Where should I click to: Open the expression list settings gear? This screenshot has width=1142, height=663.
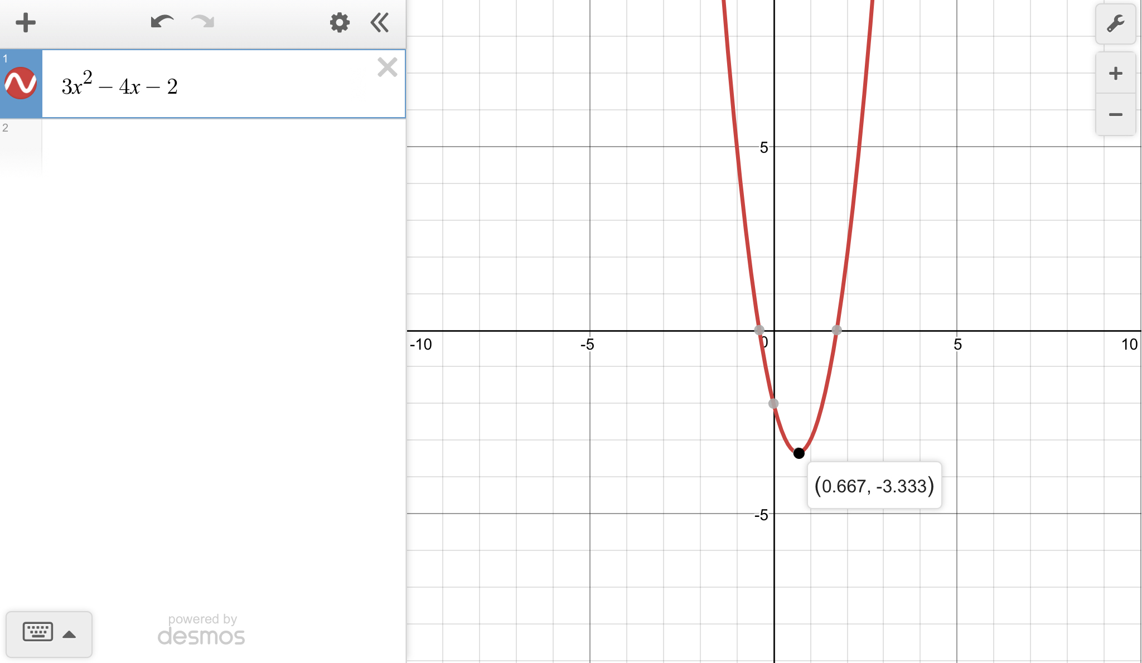(x=340, y=23)
